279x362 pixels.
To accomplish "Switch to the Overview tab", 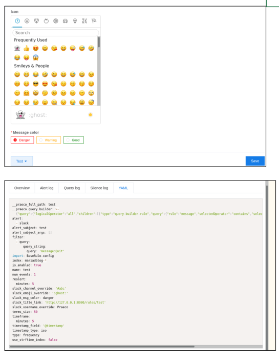I will point(22,188).
